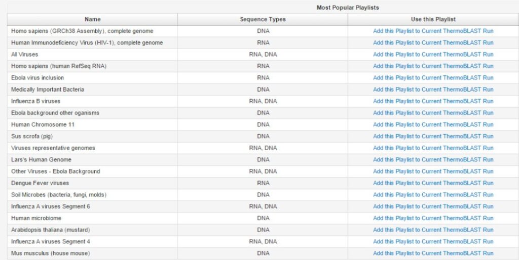Add Human microbiome playlist to current run
This screenshot has width=519, height=260.
click(x=433, y=218)
